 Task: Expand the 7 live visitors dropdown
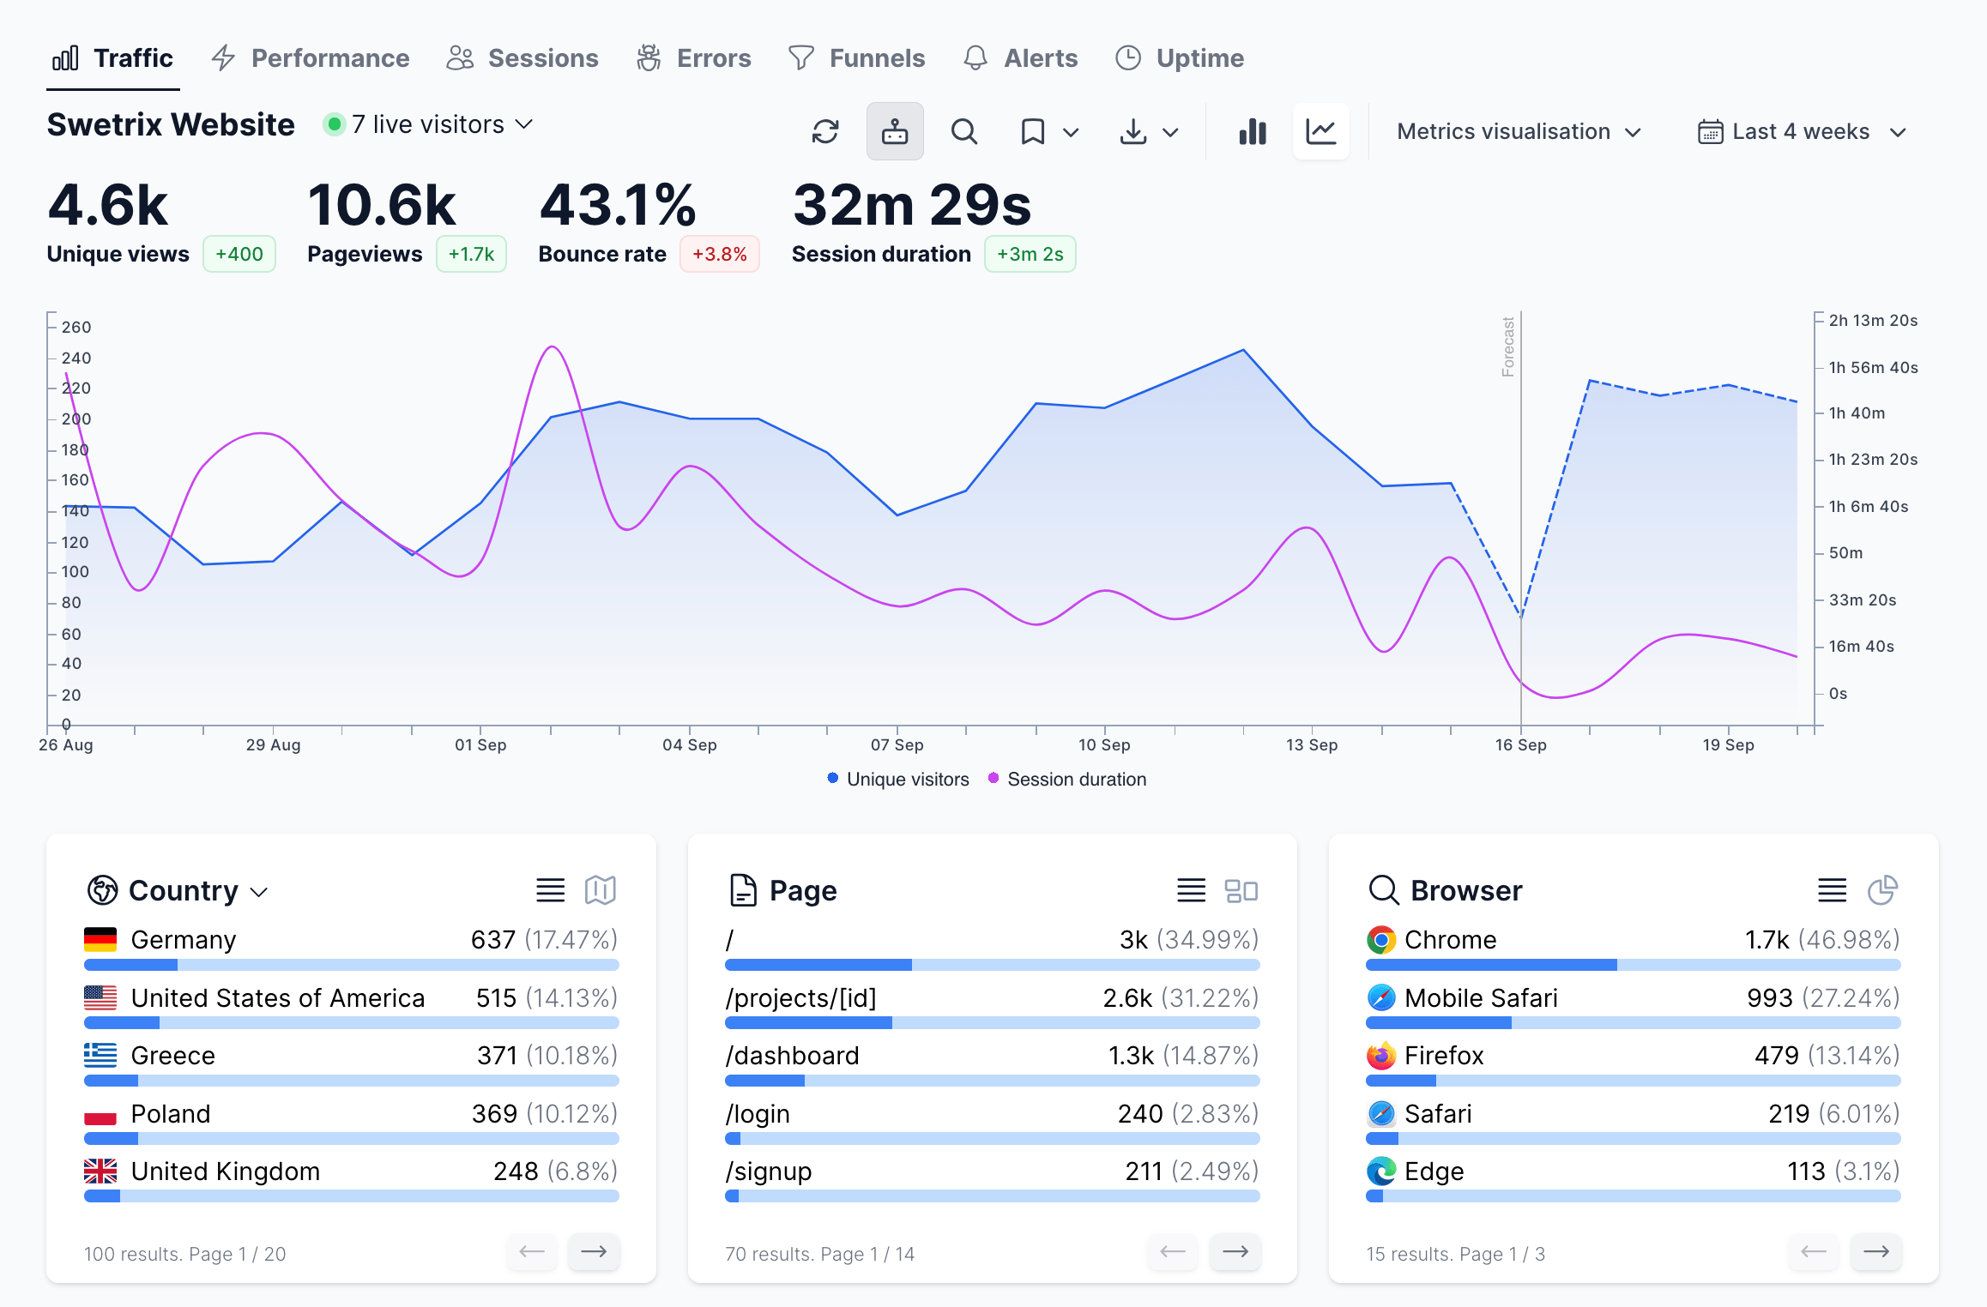coord(429,124)
